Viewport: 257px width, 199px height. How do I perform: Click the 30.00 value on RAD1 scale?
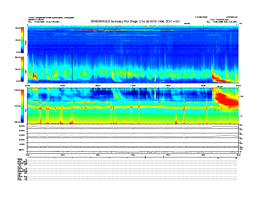[18, 69]
